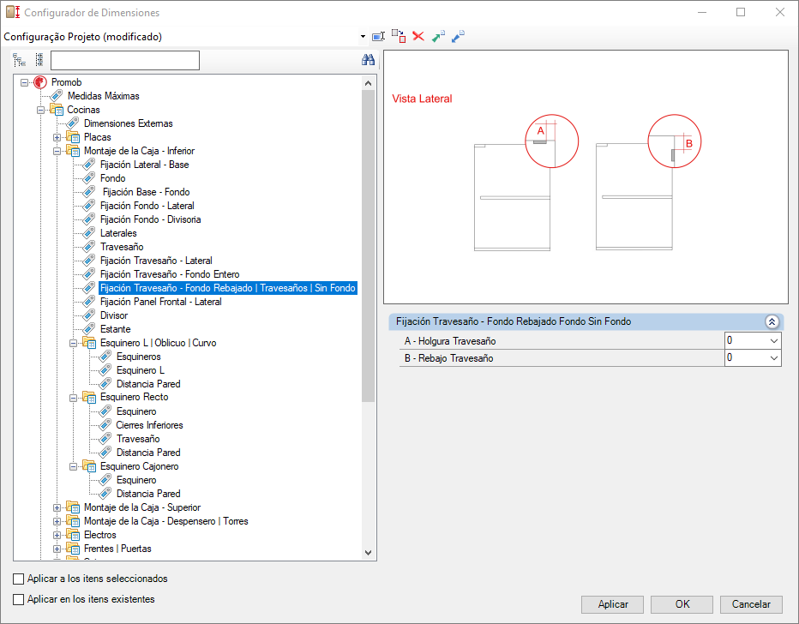Viewport: 799px width, 624px height.
Task: Click the tree search text field
Action: [125, 60]
